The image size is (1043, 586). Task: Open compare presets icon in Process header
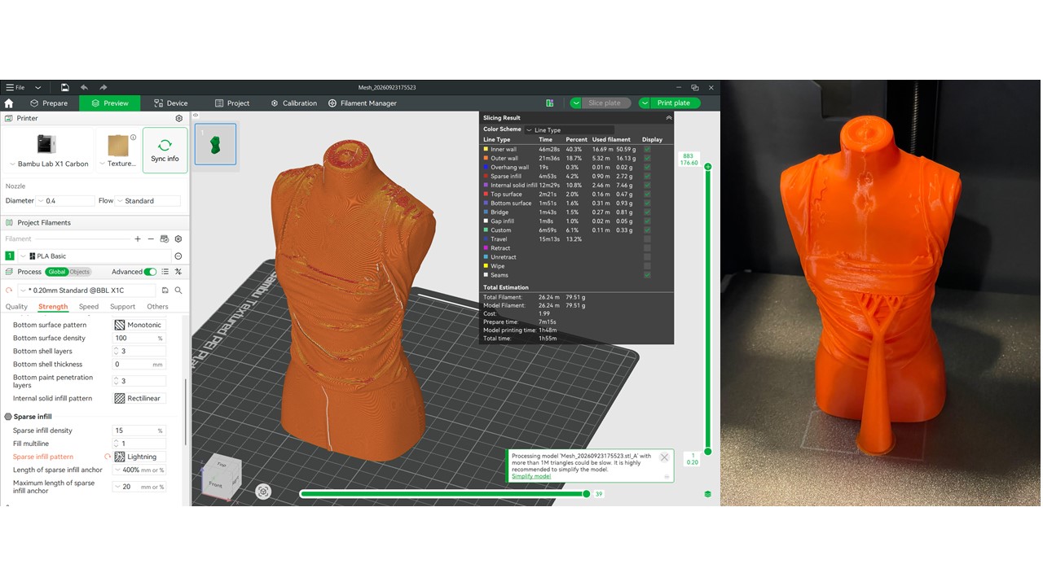tap(178, 272)
